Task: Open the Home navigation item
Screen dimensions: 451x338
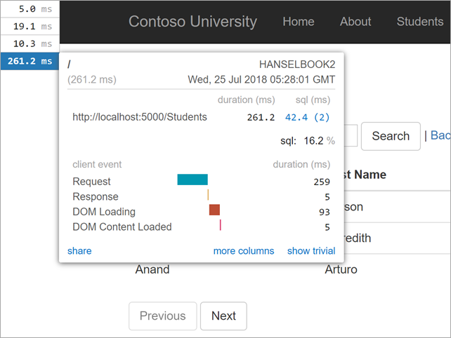Action: click(x=299, y=22)
